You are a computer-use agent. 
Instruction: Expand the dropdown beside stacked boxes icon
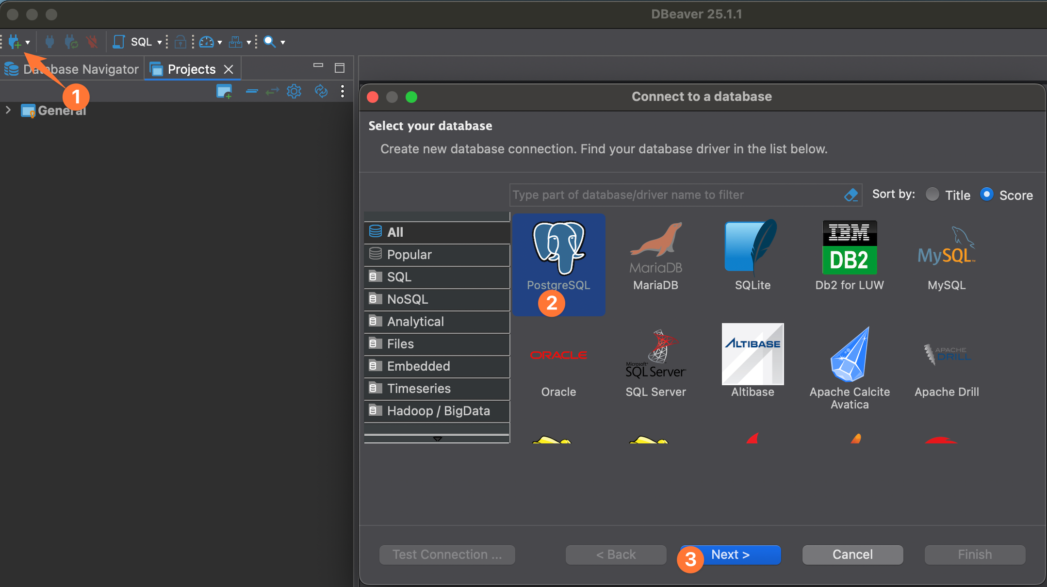pos(249,42)
